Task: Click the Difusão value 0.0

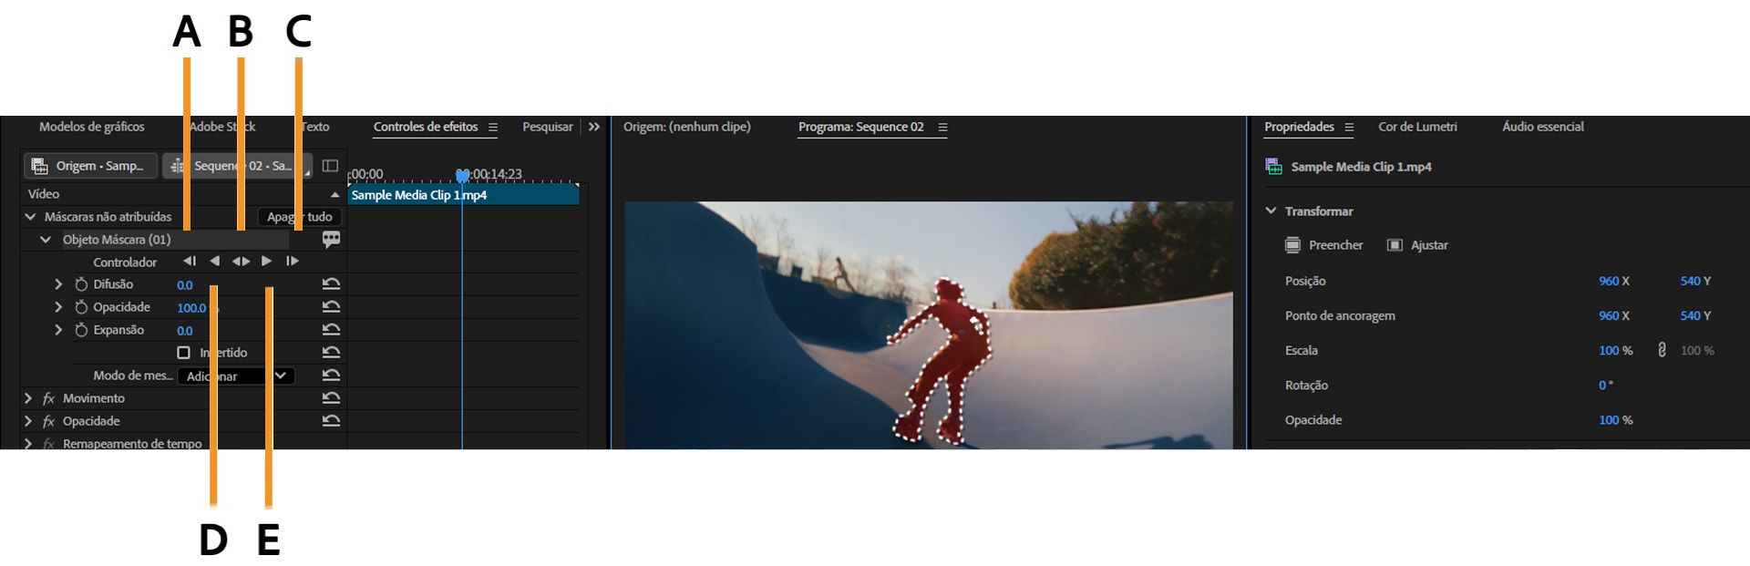Action: [184, 285]
